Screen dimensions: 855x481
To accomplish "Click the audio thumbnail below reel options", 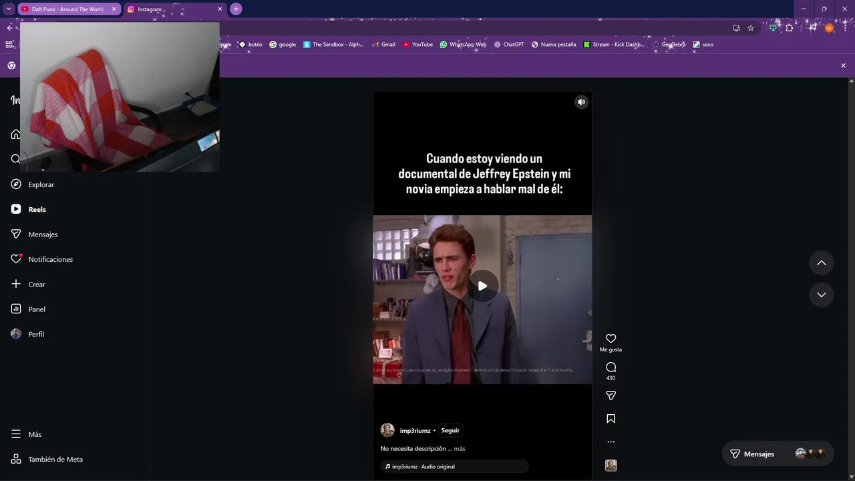I will click(x=611, y=466).
